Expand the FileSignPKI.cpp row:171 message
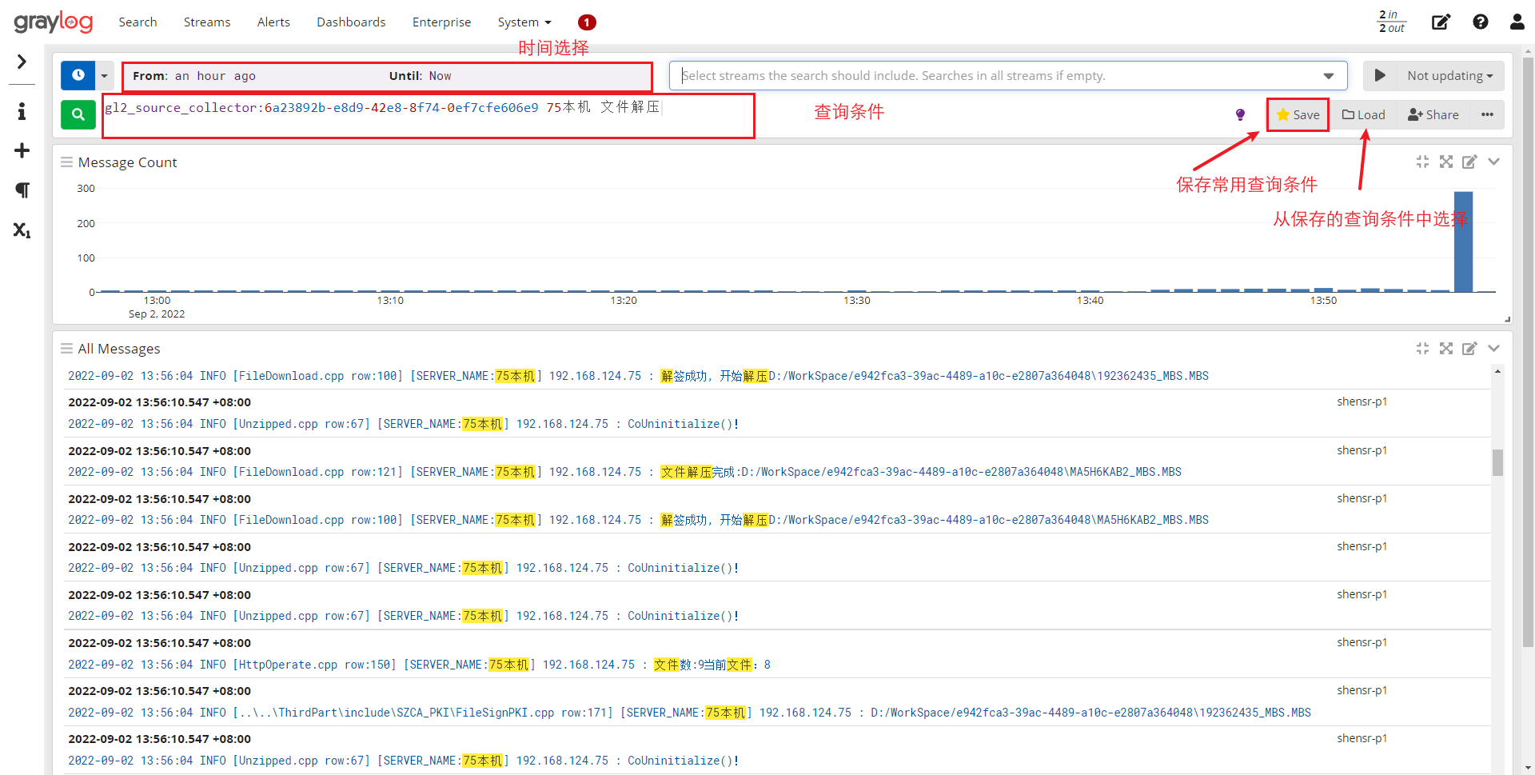1535x775 pixels. (689, 713)
